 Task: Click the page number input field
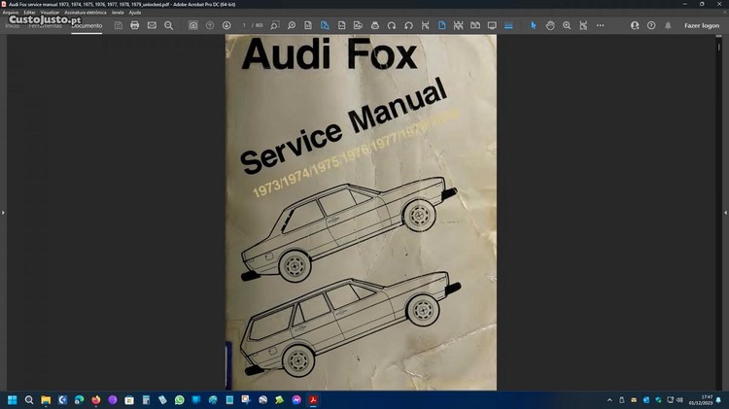point(245,25)
